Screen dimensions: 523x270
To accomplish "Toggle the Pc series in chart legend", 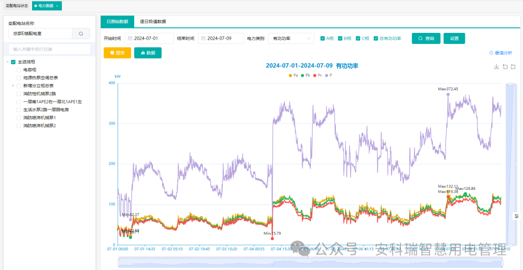I will click(318, 75).
